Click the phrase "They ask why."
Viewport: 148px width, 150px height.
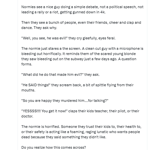point(45,28)
